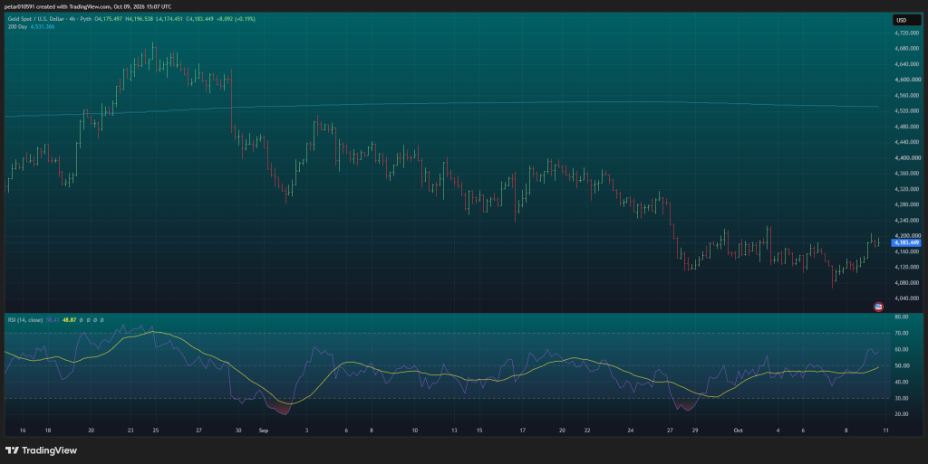Click the RSI moving average value 48.87
Viewport: 928px width, 464px height.
[x=69, y=320]
